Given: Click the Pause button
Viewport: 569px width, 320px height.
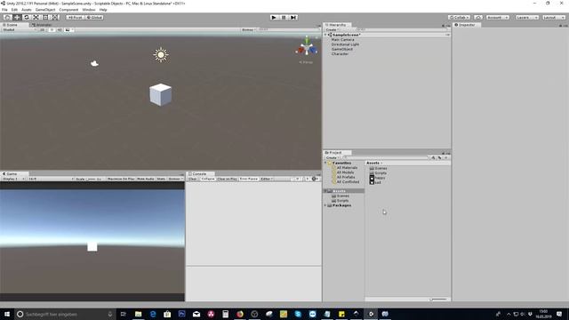Looking at the screenshot, I should point(284,18).
